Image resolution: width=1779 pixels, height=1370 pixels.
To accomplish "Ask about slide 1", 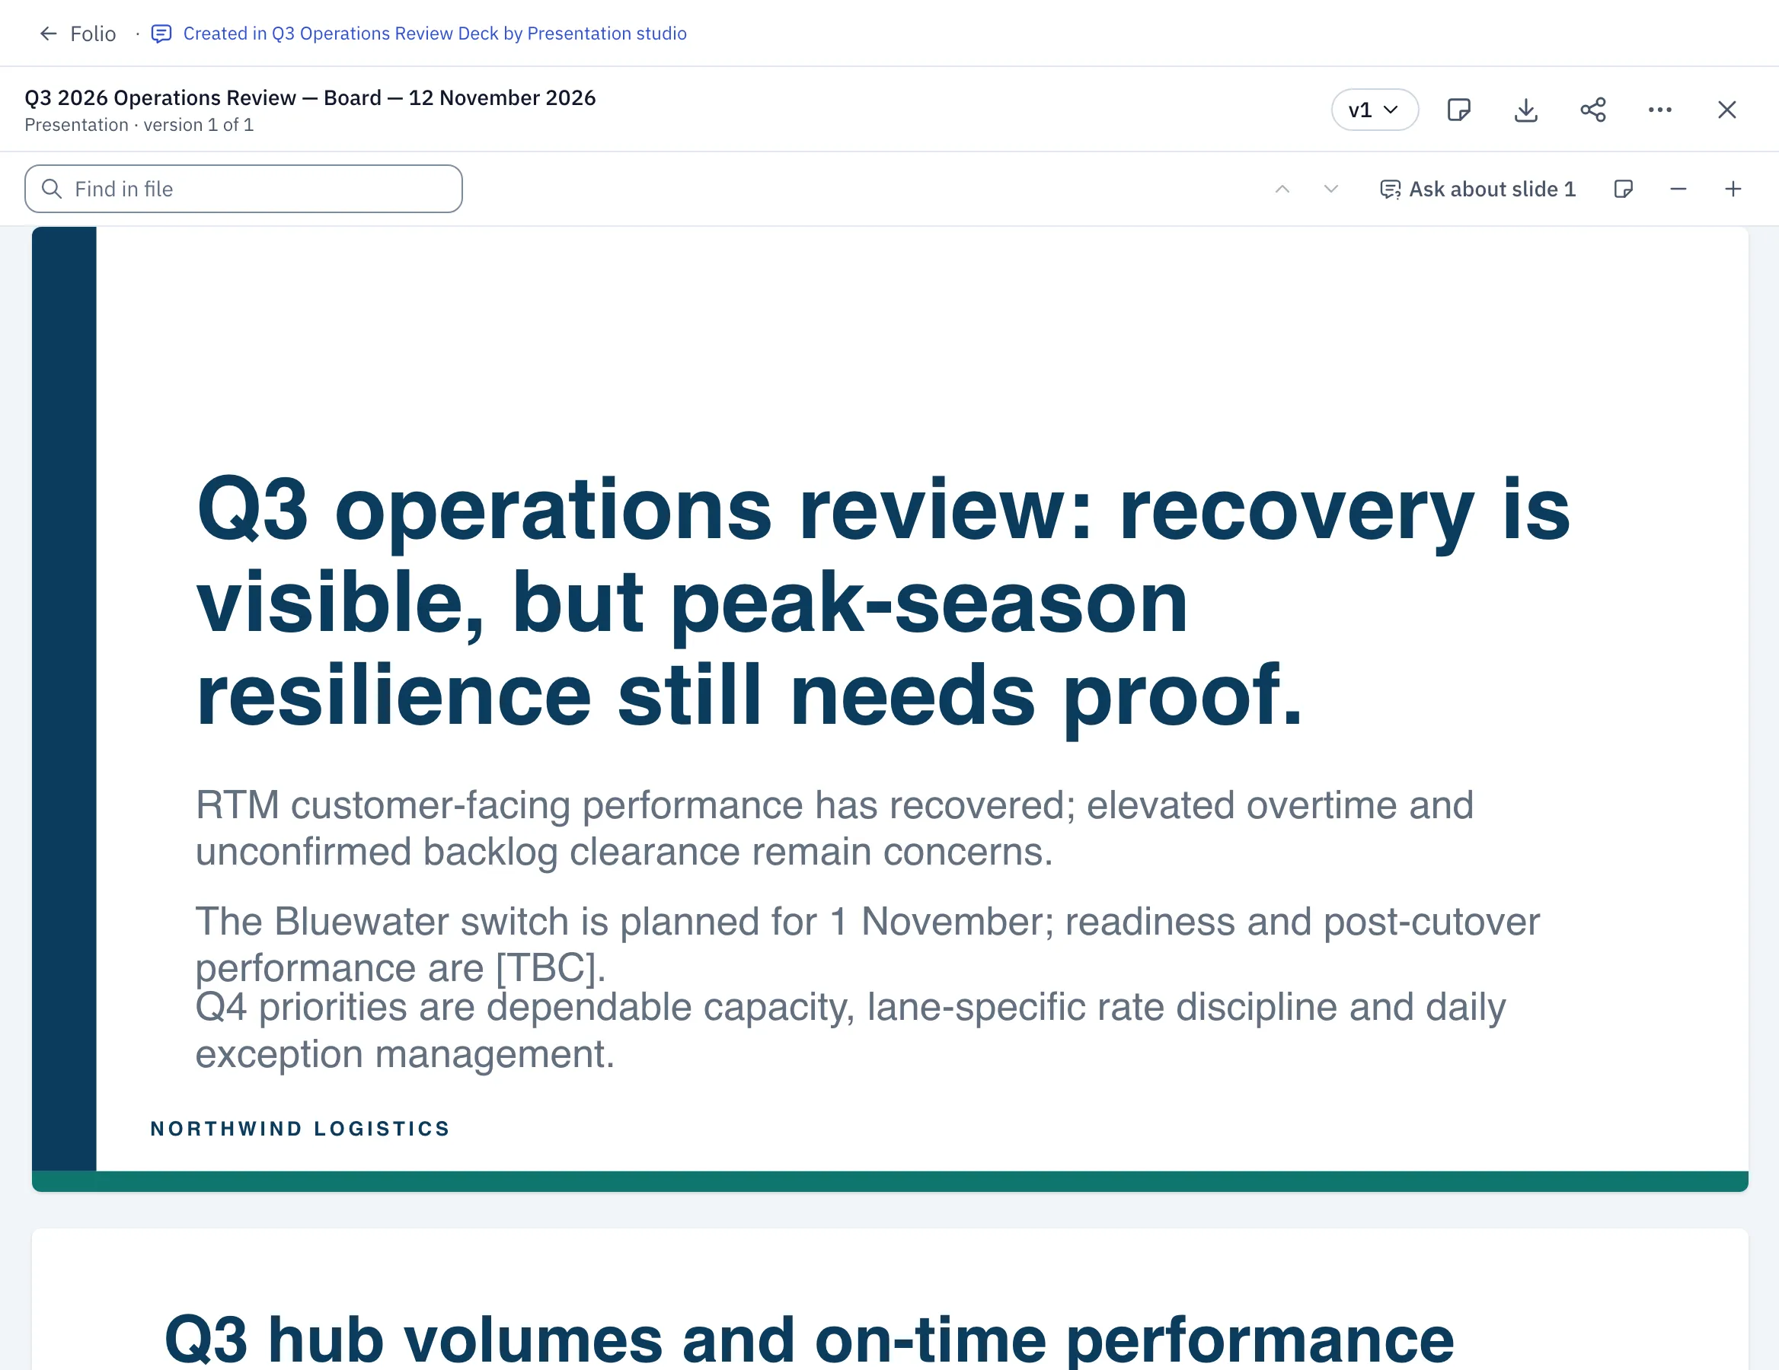I will click(1477, 189).
